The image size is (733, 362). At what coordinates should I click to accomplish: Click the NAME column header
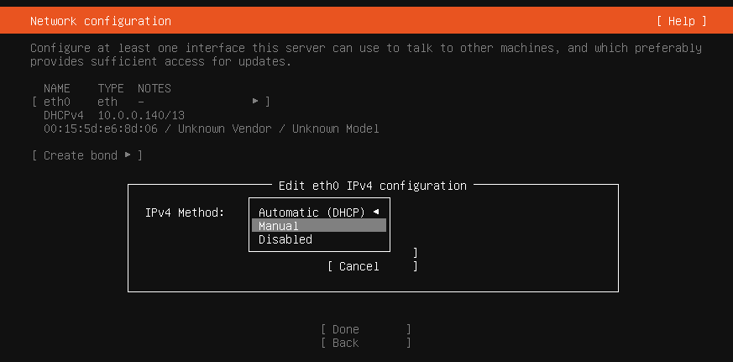click(x=57, y=88)
